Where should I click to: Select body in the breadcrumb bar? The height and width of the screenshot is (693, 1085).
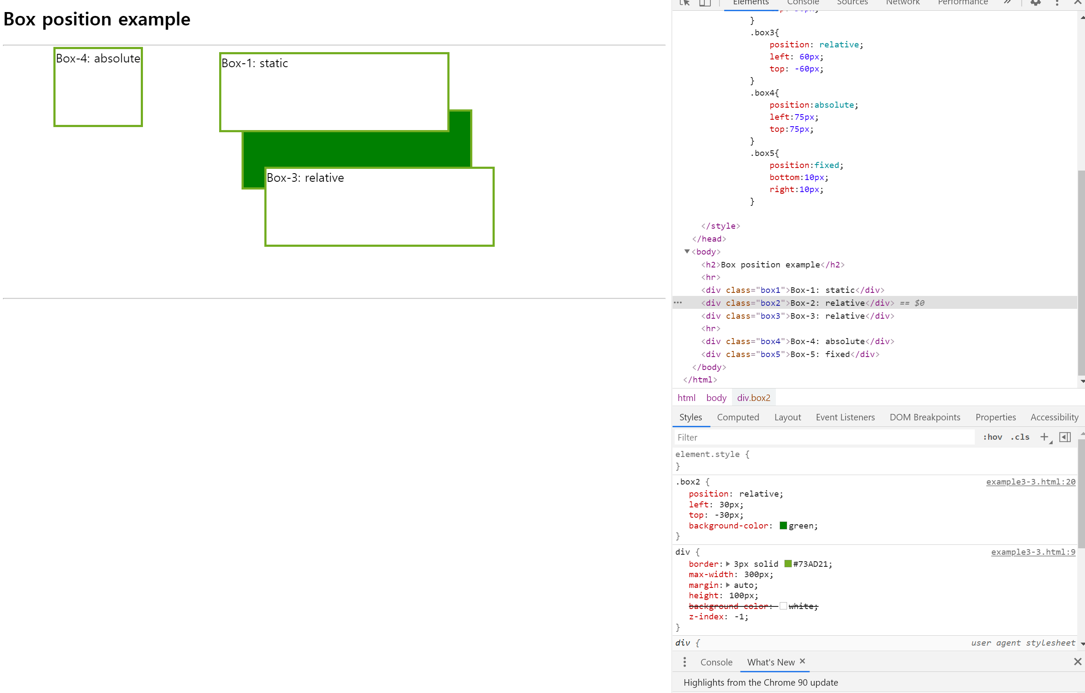716,398
